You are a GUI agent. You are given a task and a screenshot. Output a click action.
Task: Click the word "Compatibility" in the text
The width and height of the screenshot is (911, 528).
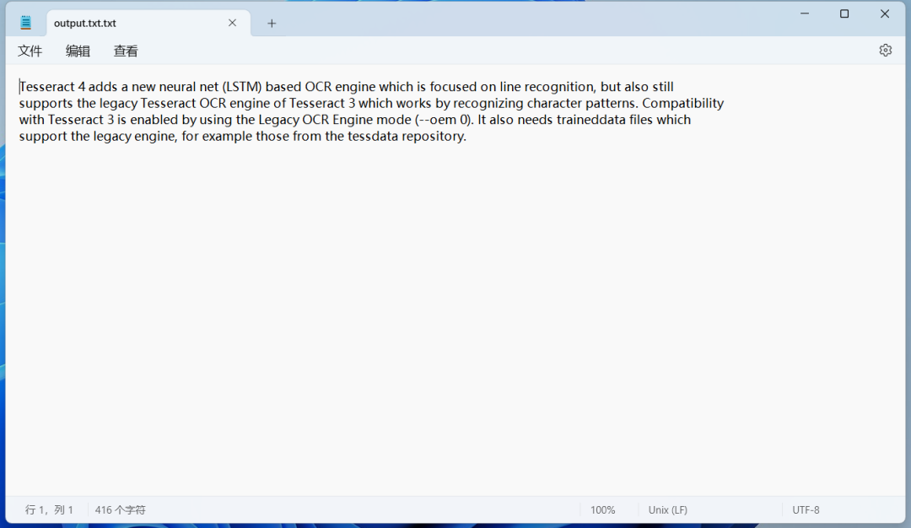682,104
